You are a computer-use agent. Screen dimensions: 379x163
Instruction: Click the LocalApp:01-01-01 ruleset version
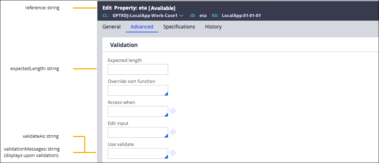coord(242,16)
